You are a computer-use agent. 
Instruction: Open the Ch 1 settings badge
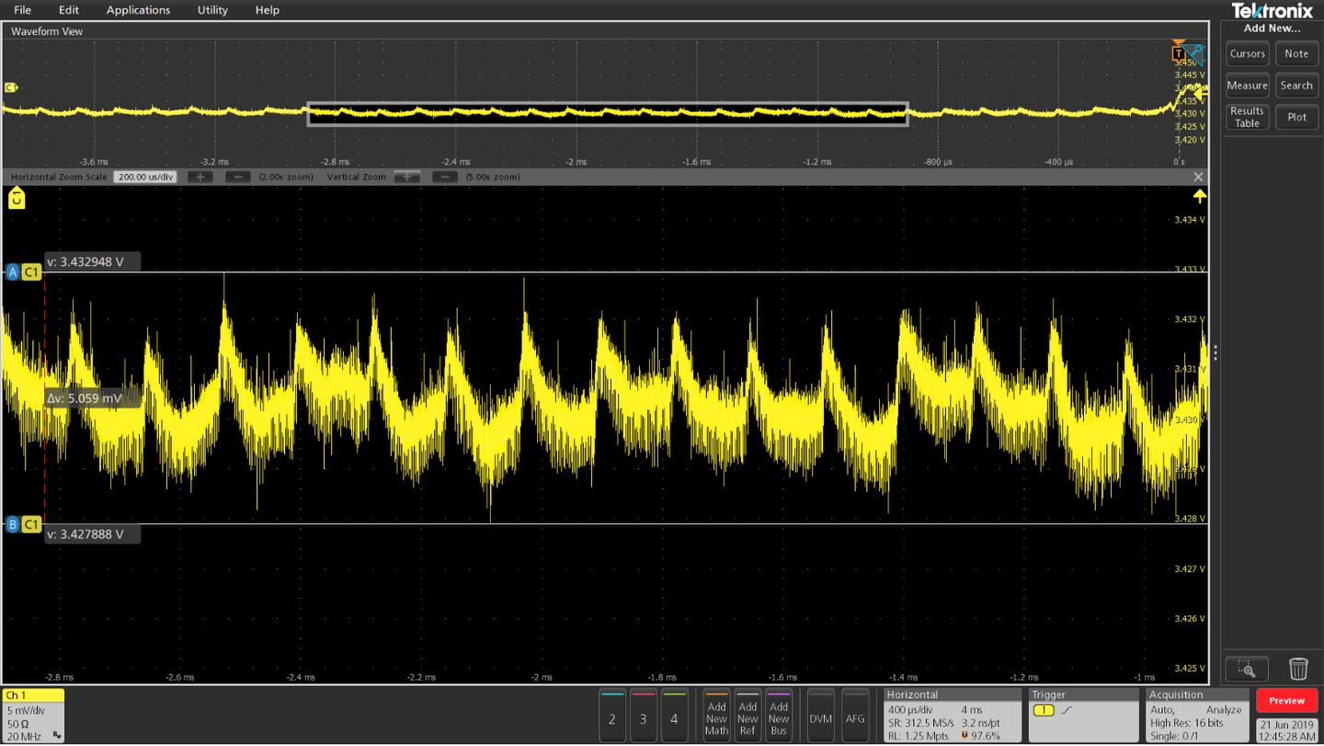[x=34, y=715]
